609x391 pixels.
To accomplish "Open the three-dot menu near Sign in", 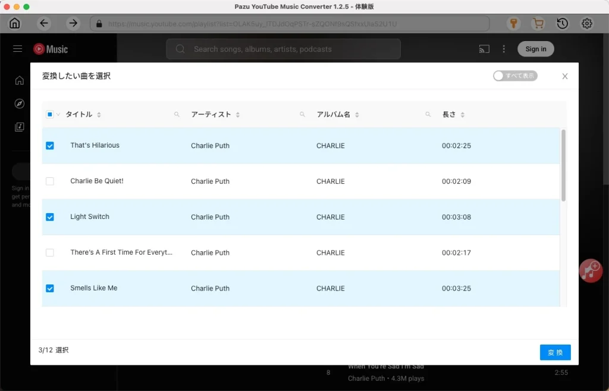I will 504,49.
